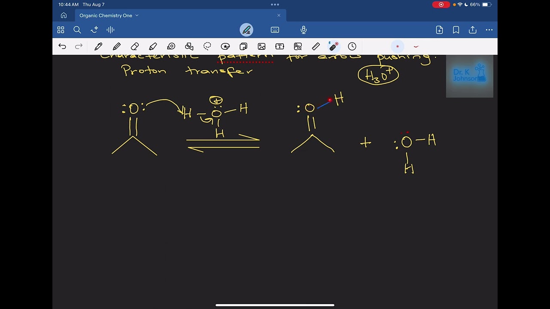Screen dimensions: 550x309
Task: Open the Elements tool
Action: coord(243,46)
